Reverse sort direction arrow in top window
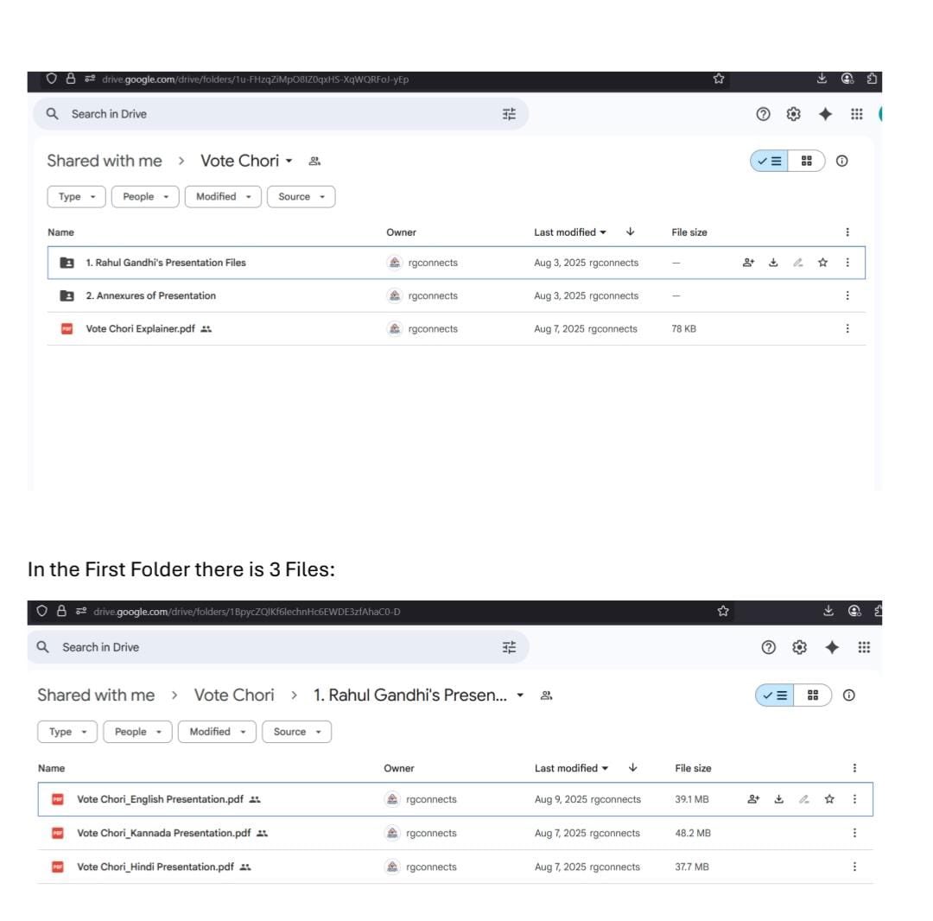933x921 pixels. [x=630, y=232]
